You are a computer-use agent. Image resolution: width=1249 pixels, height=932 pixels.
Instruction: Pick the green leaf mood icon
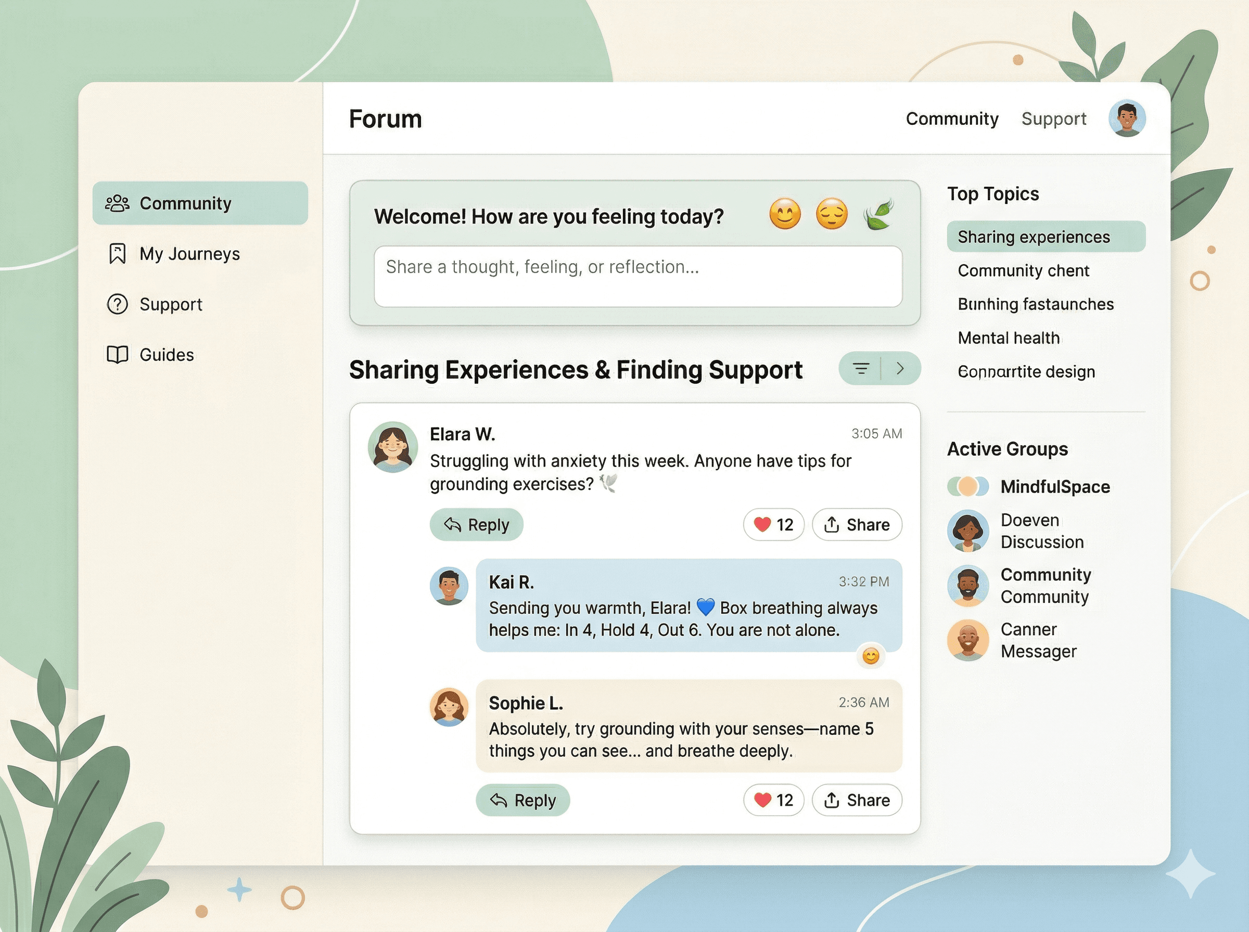click(878, 214)
